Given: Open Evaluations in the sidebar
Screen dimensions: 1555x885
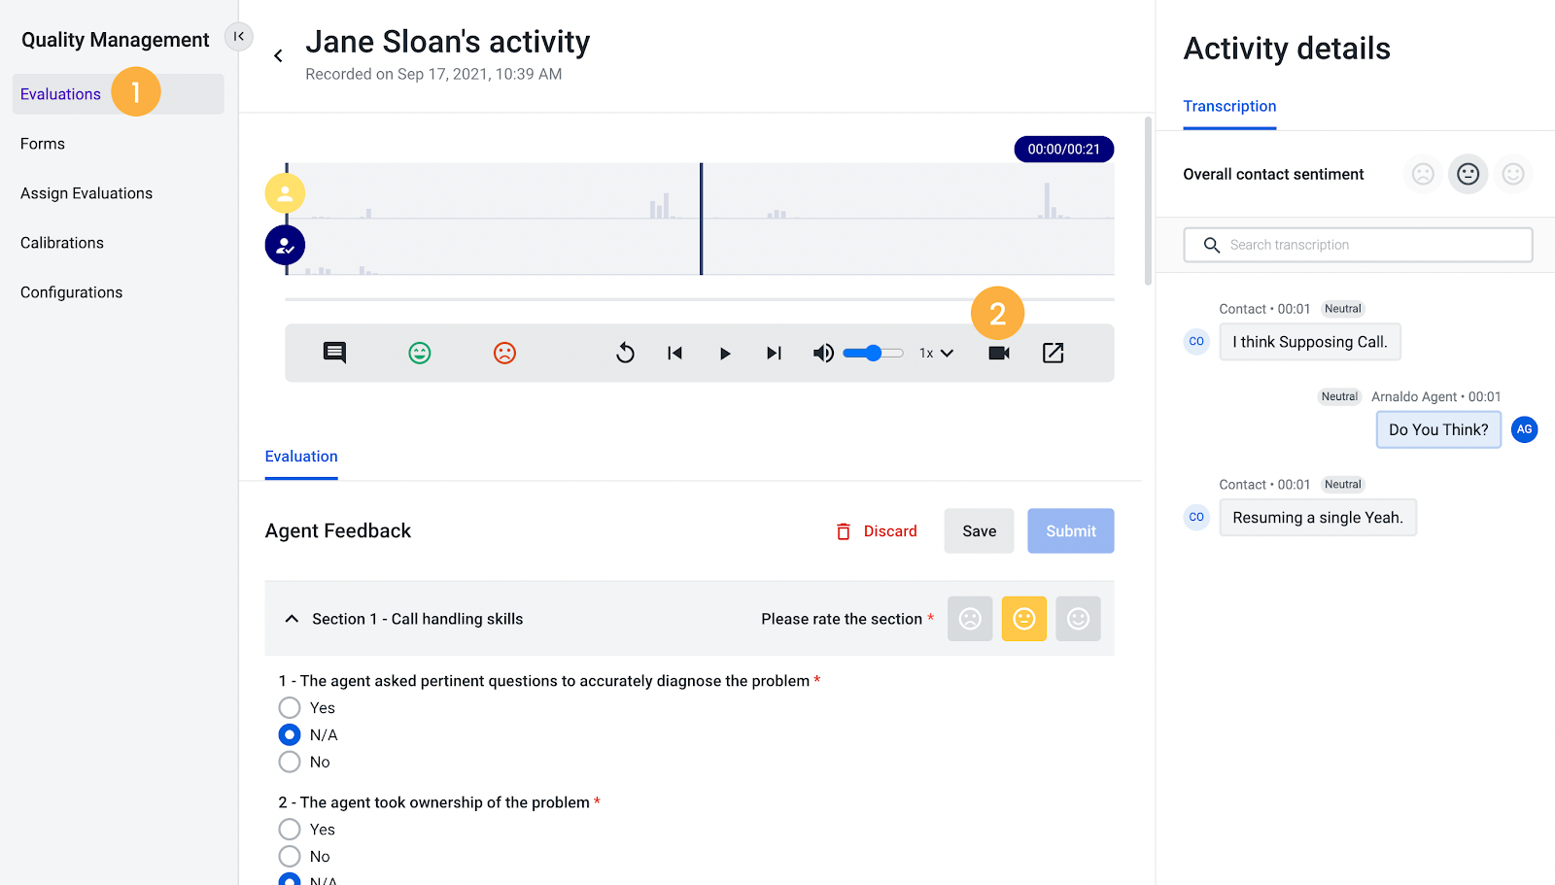Looking at the screenshot, I should [118, 94].
